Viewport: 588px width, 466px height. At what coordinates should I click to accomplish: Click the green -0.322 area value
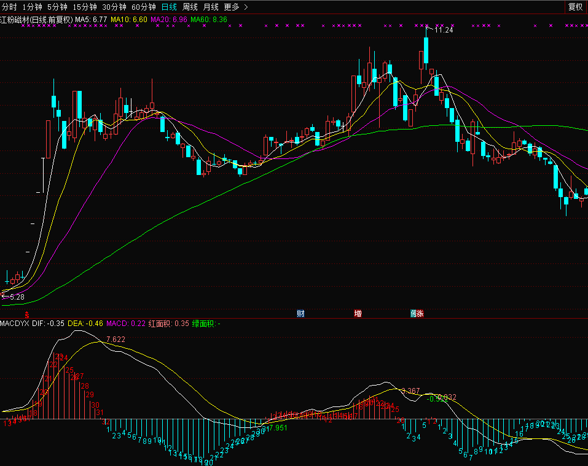[x=437, y=399]
